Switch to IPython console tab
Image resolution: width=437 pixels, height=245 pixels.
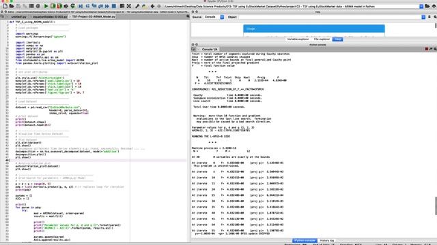tap(305, 240)
